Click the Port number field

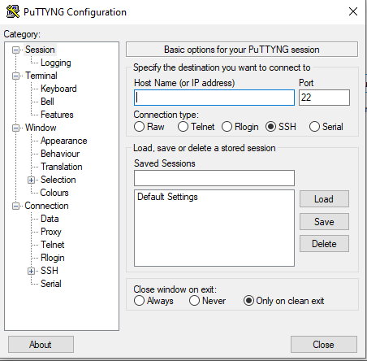tap(324, 98)
